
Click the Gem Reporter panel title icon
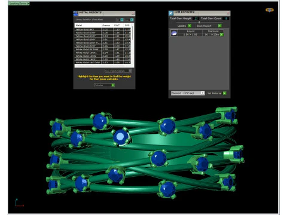click(x=171, y=13)
